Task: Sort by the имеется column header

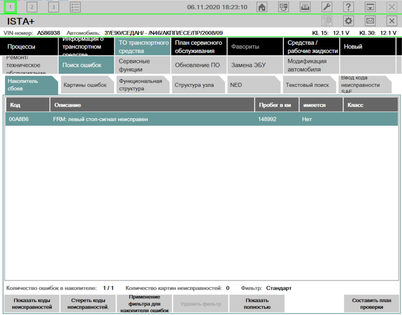Action: pos(321,105)
